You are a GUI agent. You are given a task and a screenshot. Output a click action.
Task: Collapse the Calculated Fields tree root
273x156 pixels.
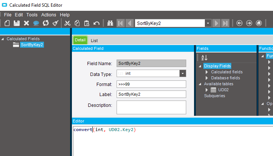(x=3, y=39)
